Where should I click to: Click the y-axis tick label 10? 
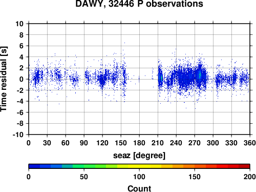tap(19, 24)
